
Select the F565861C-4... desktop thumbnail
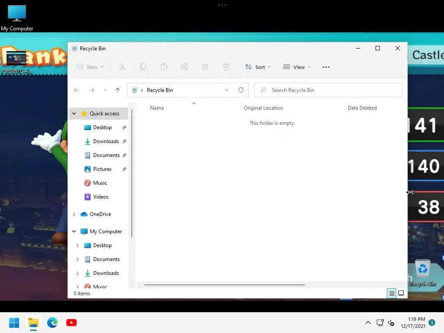tap(16, 62)
